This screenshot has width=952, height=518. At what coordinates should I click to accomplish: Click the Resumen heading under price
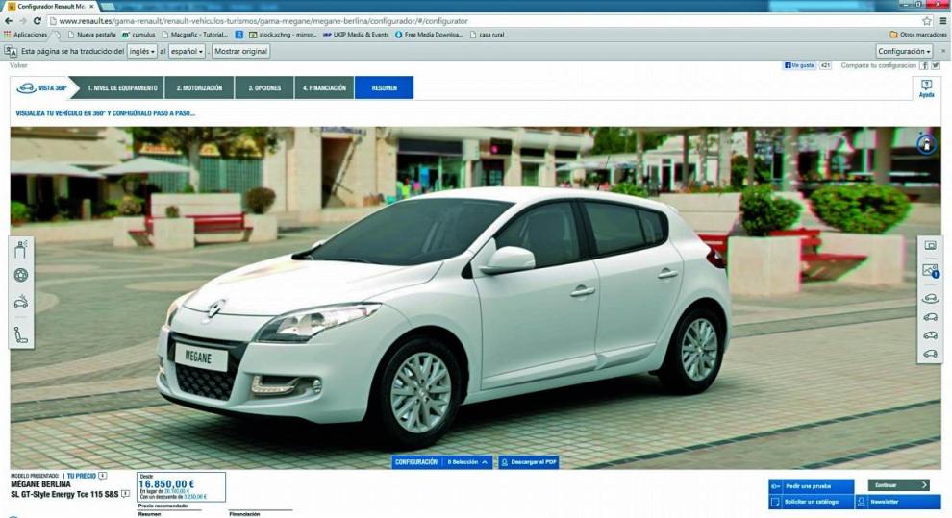pos(149,514)
